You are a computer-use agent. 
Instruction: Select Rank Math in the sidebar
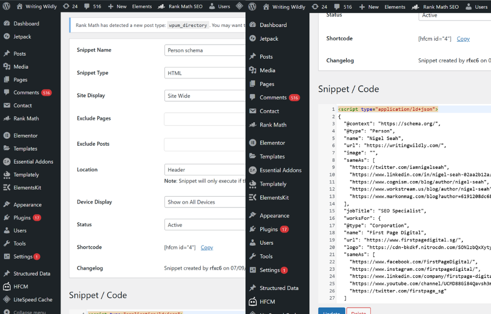click(x=26, y=118)
